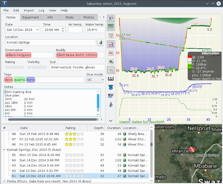Click the green tissue heatmap toolbar icon
This screenshot has height=184, width=223.
[111, 26]
